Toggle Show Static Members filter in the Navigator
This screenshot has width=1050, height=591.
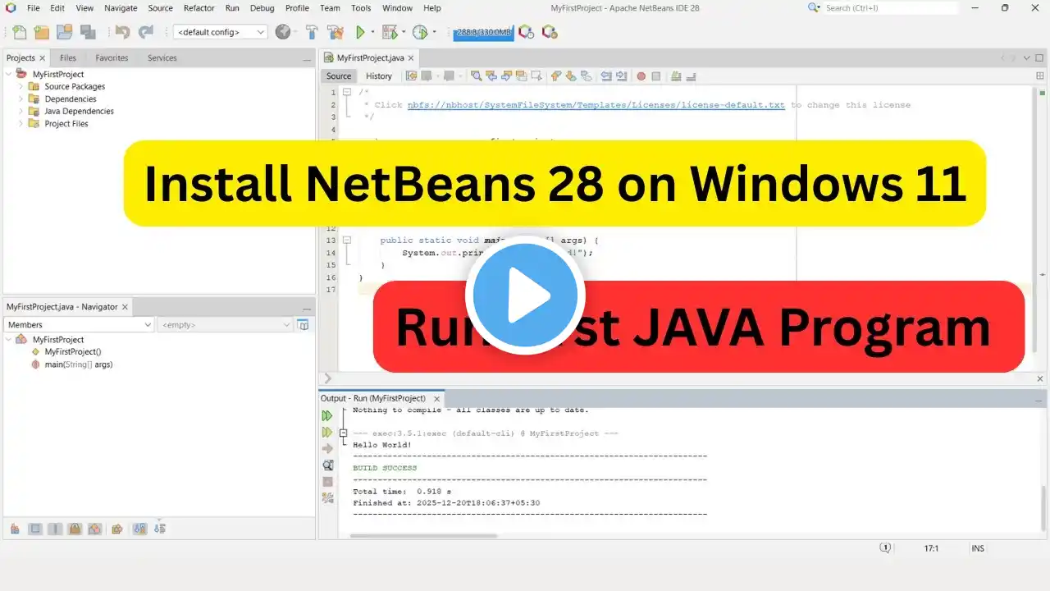55,529
